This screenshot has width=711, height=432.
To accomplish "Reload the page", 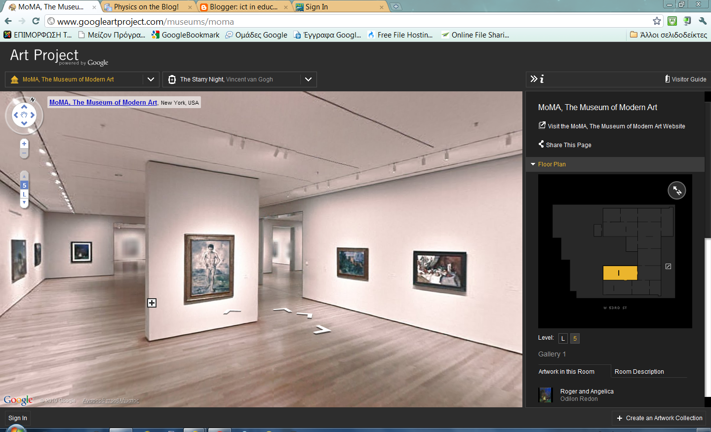I will click(36, 21).
